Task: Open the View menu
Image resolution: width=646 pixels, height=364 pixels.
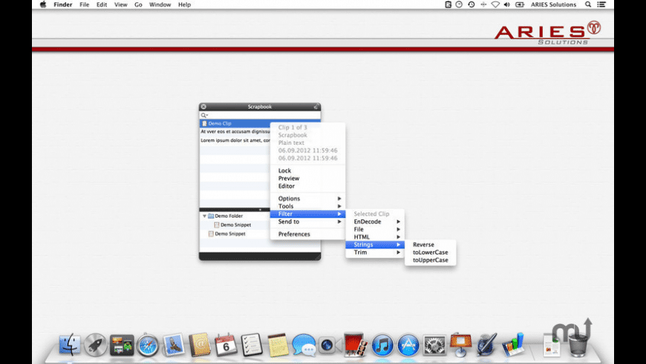Action: pyautogui.click(x=120, y=4)
